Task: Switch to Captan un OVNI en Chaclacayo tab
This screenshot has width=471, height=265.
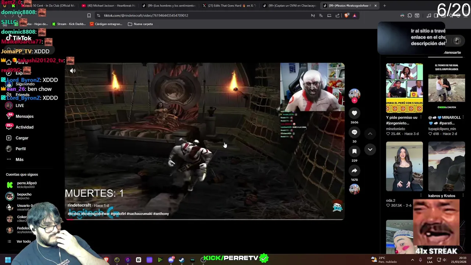Action: pyautogui.click(x=289, y=6)
